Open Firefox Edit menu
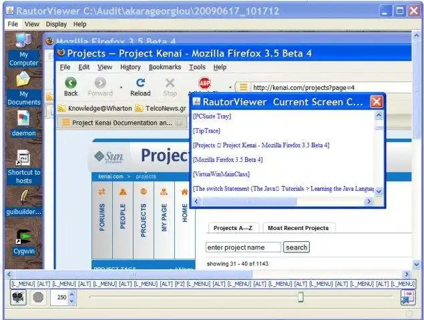Screen dimensions: 424x320 click(84, 67)
